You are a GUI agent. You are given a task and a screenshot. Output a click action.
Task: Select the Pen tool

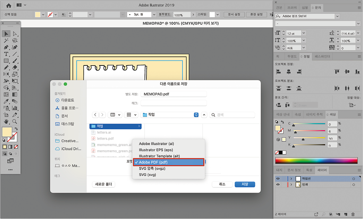click(x=6, y=47)
